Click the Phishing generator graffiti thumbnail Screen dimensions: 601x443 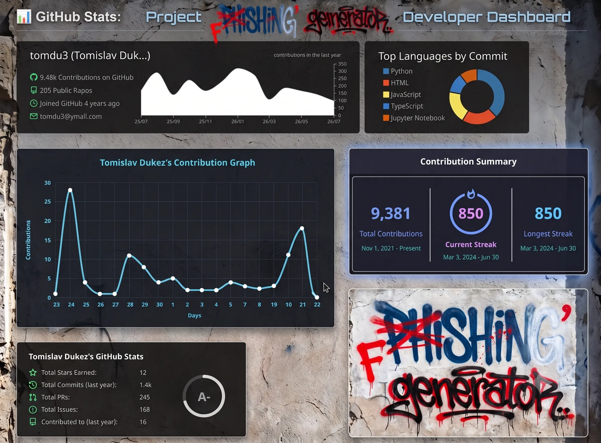[468, 363]
